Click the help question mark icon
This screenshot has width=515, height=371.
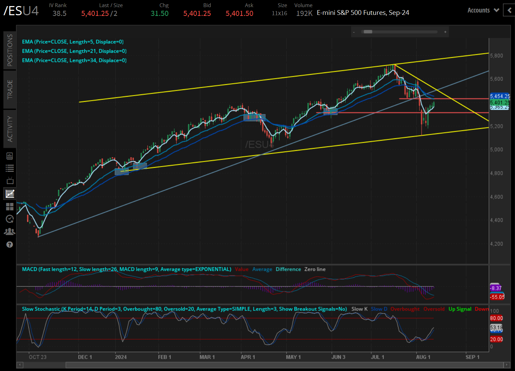coord(9,245)
